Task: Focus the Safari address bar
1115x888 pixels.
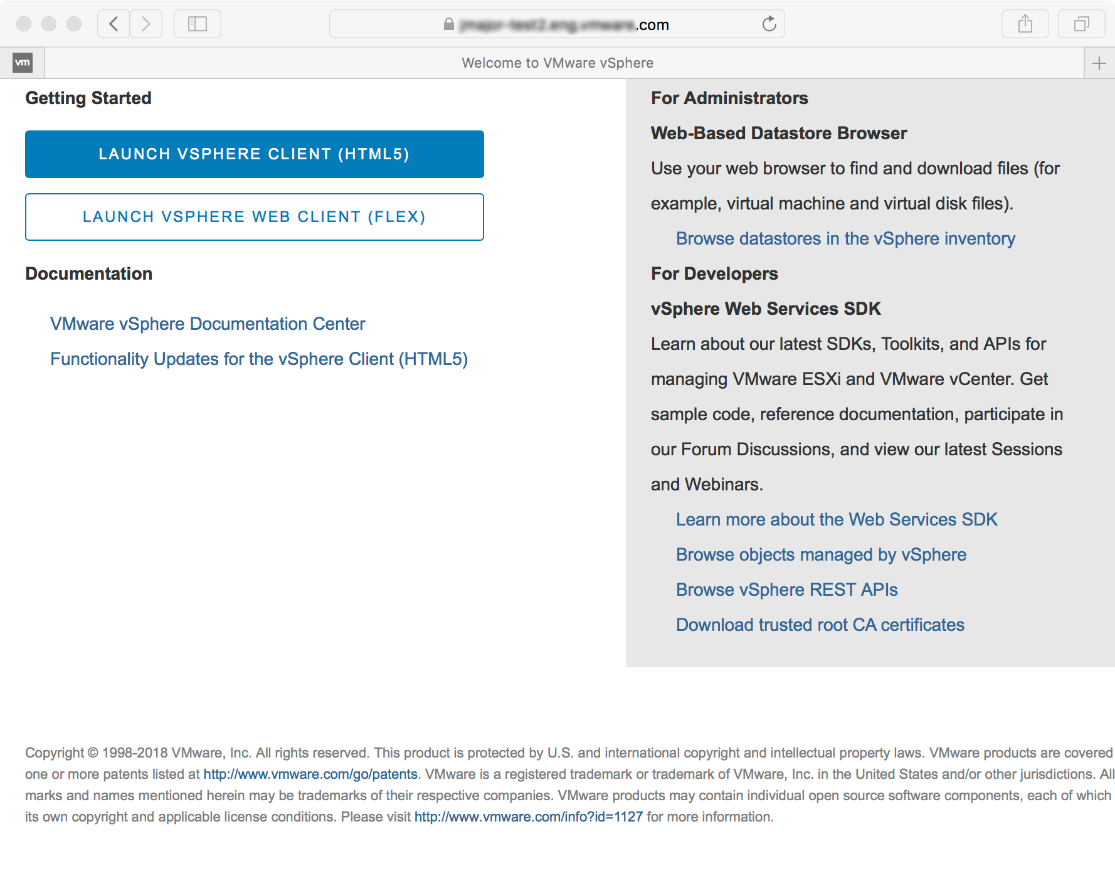Action: click(x=557, y=24)
